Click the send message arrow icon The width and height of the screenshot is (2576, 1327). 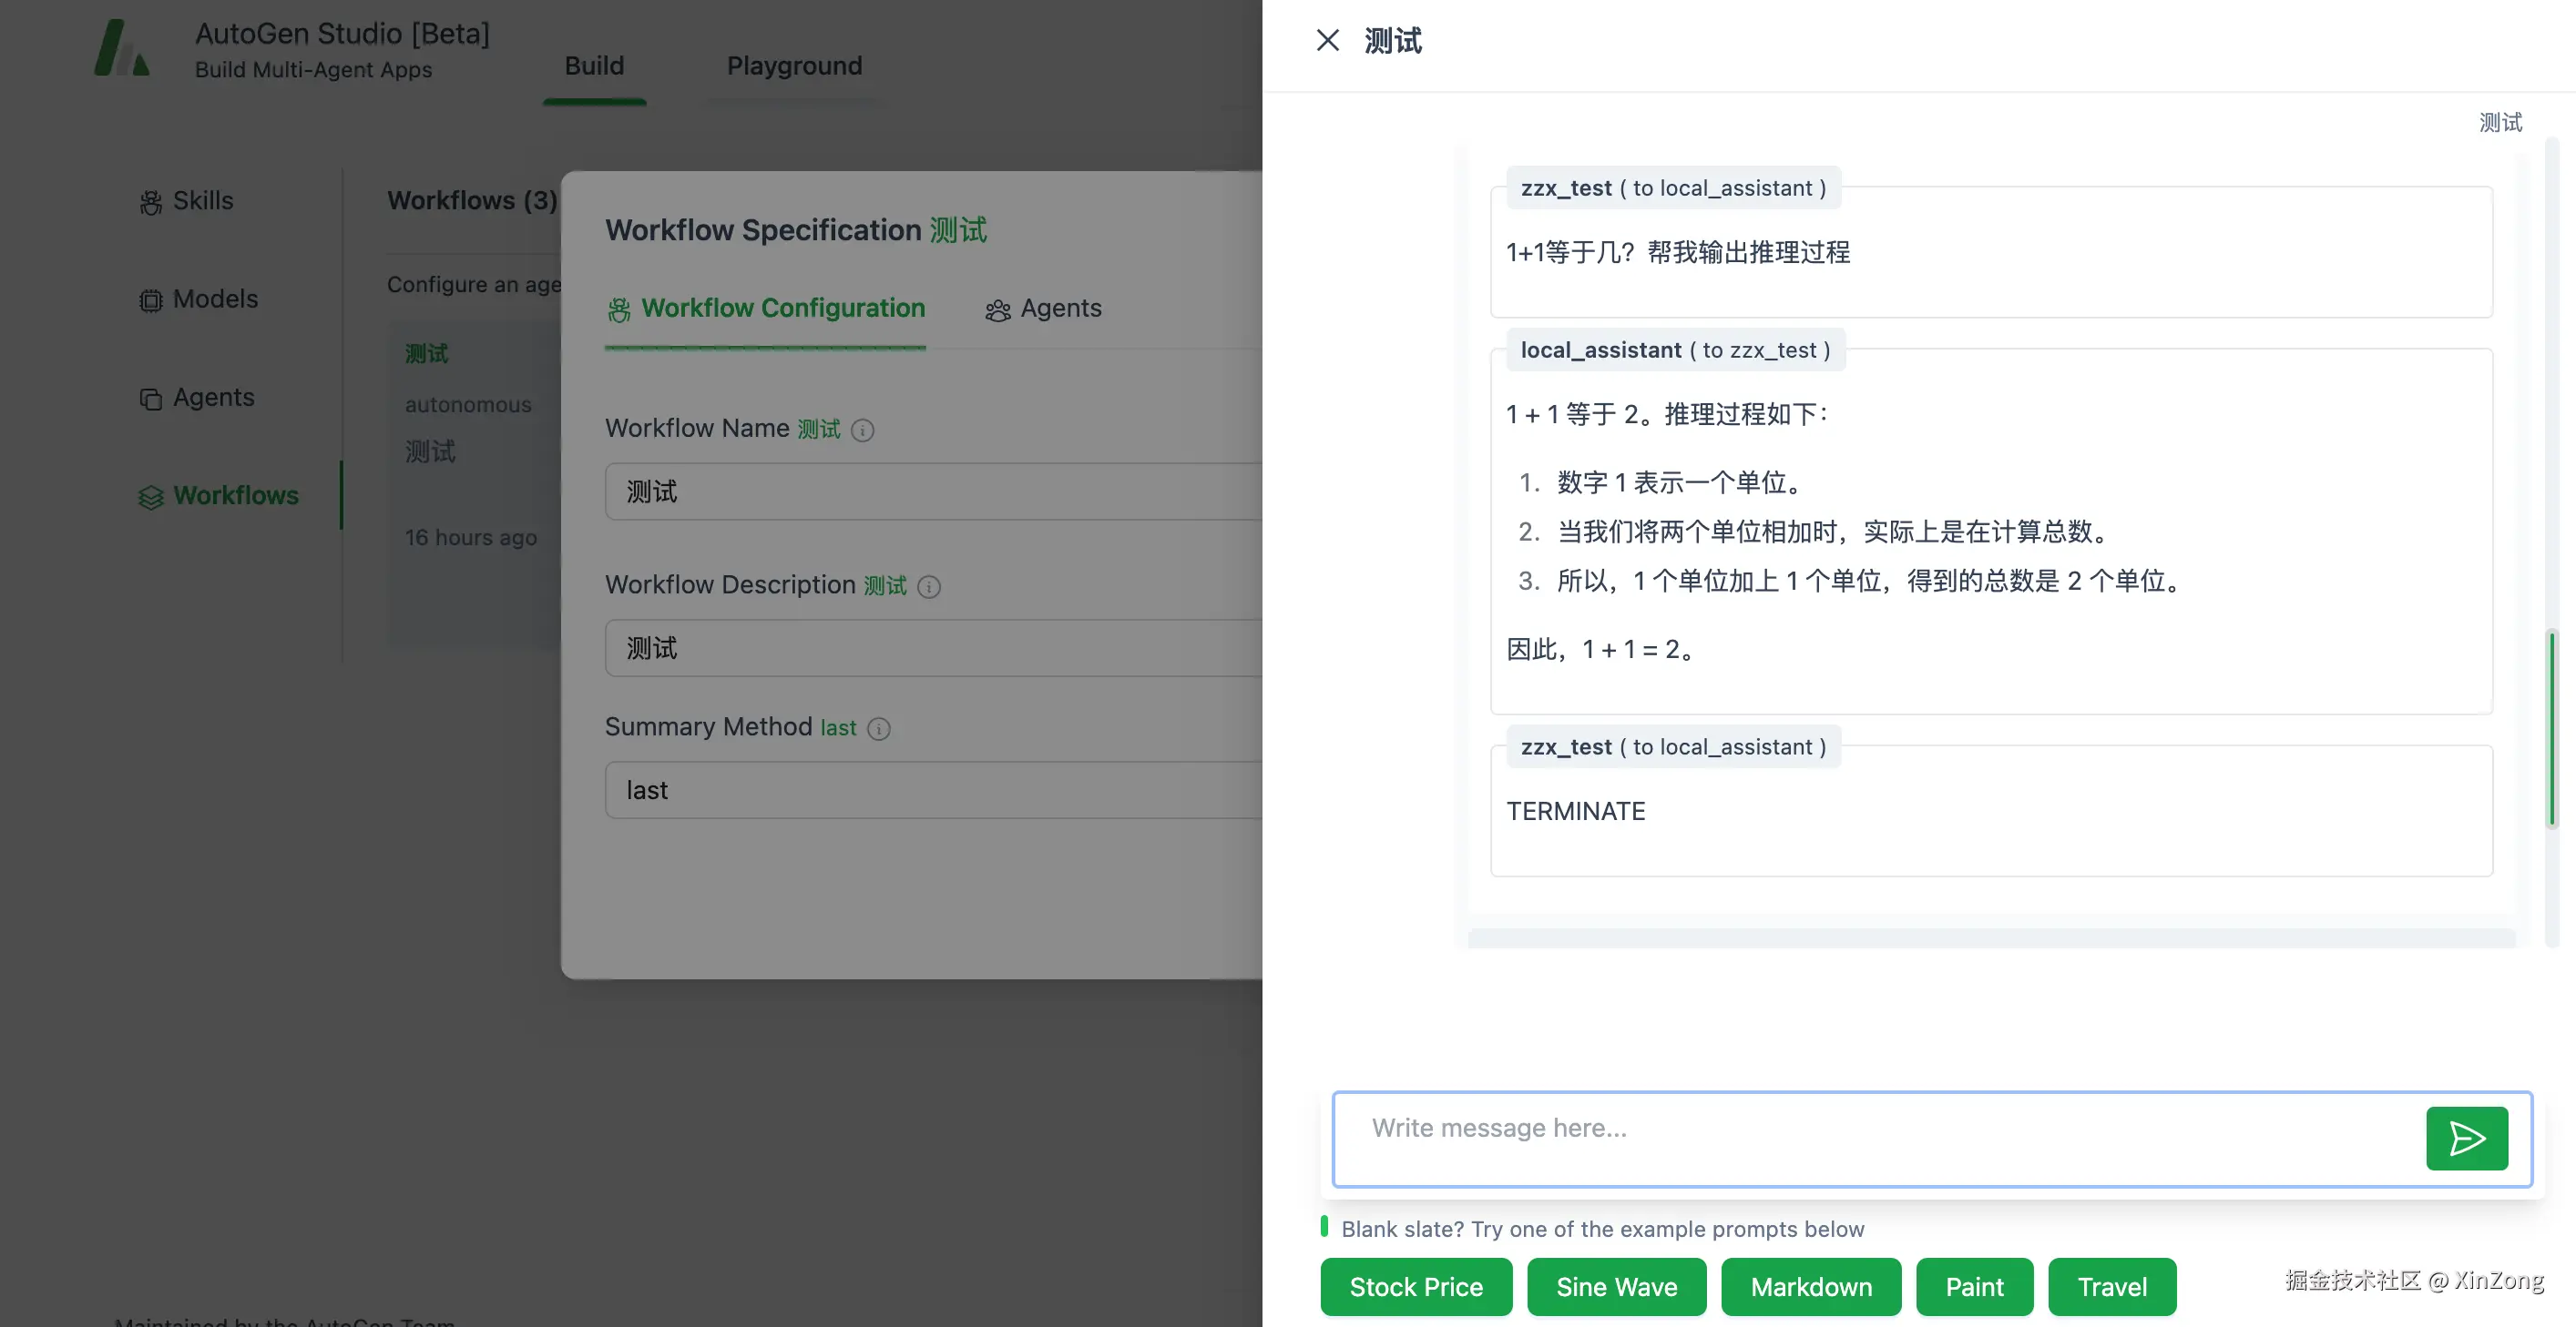[2466, 1138]
